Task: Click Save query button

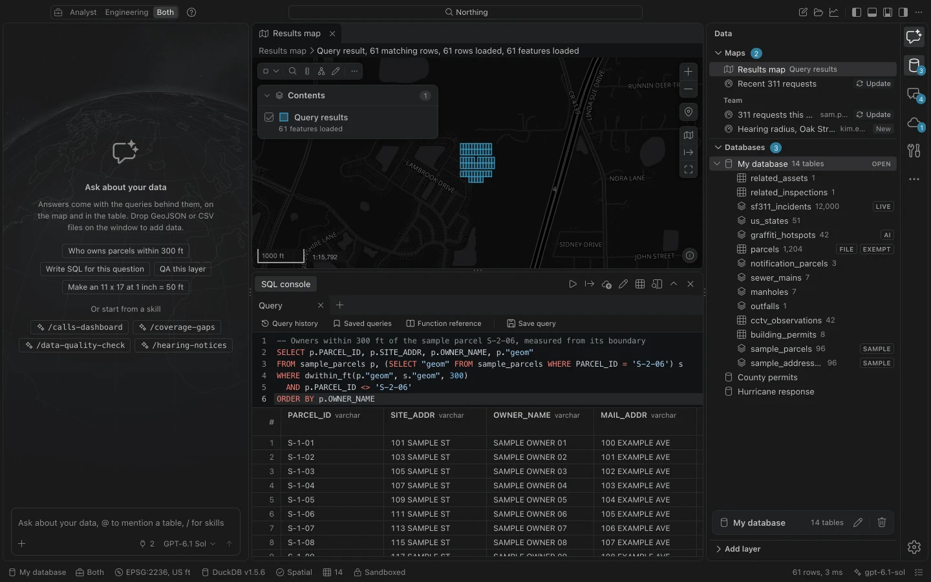Action: coord(531,323)
